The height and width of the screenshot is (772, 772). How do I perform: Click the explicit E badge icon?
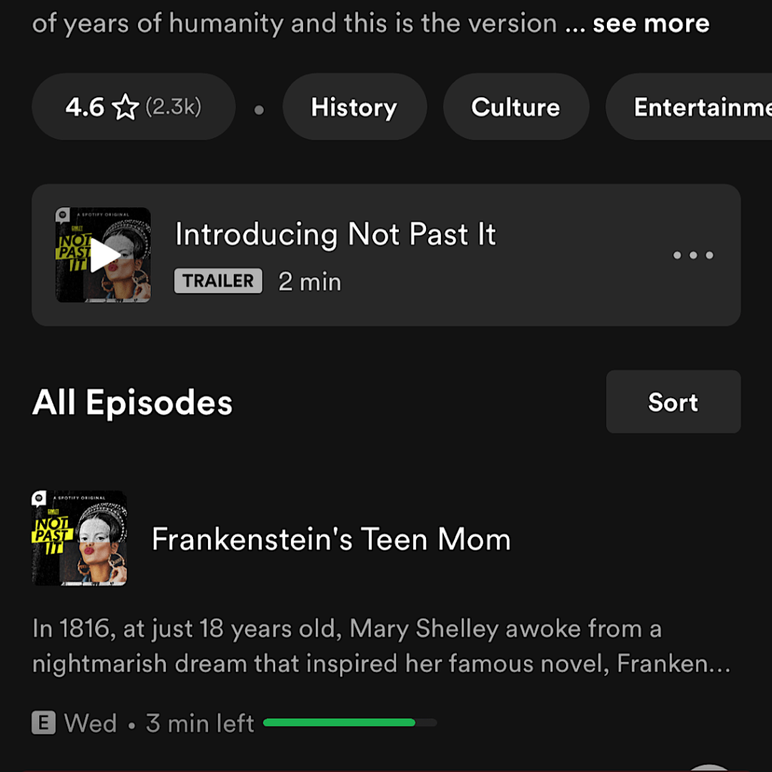point(44,724)
